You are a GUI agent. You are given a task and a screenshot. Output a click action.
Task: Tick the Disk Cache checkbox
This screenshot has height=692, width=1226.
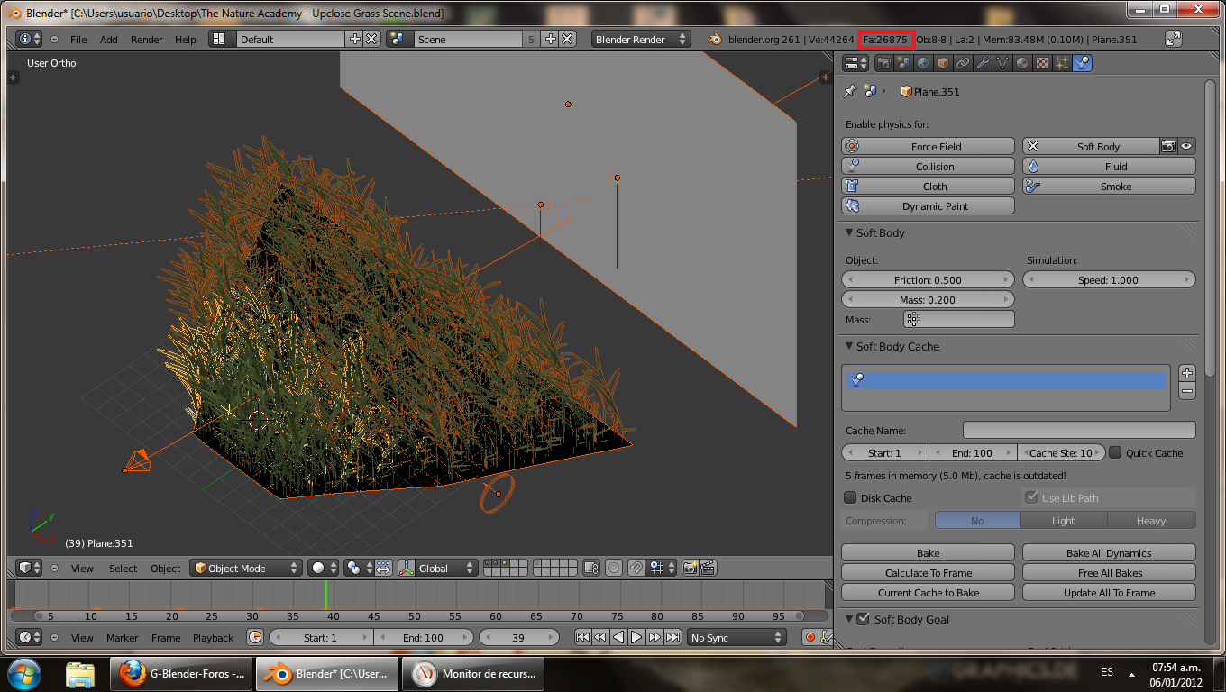[850, 498]
